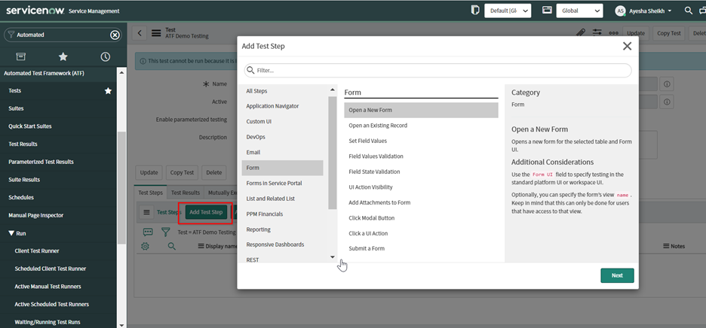This screenshot has width=706, height=328.
Task: Click the application picker icon
Action: (x=547, y=11)
